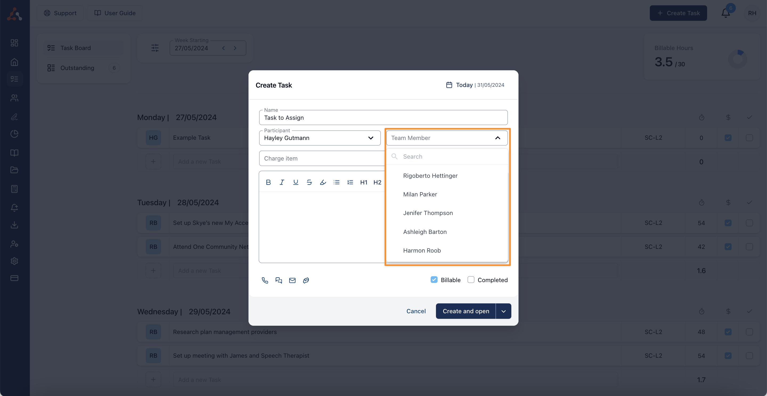The image size is (767, 396).
Task: Select Rigoberto Hettinger from the list
Action: (x=447, y=176)
